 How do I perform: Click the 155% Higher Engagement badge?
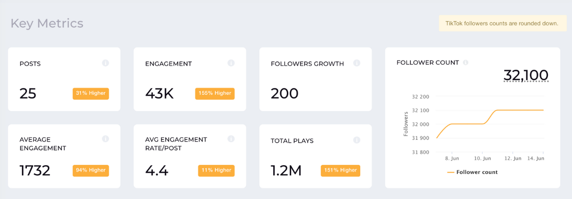[x=214, y=93]
